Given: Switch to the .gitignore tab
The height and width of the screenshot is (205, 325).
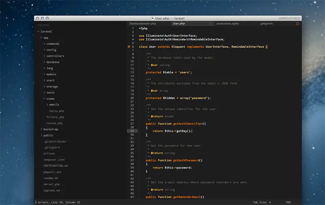Looking at the screenshot, I should pyautogui.click(x=266, y=24).
